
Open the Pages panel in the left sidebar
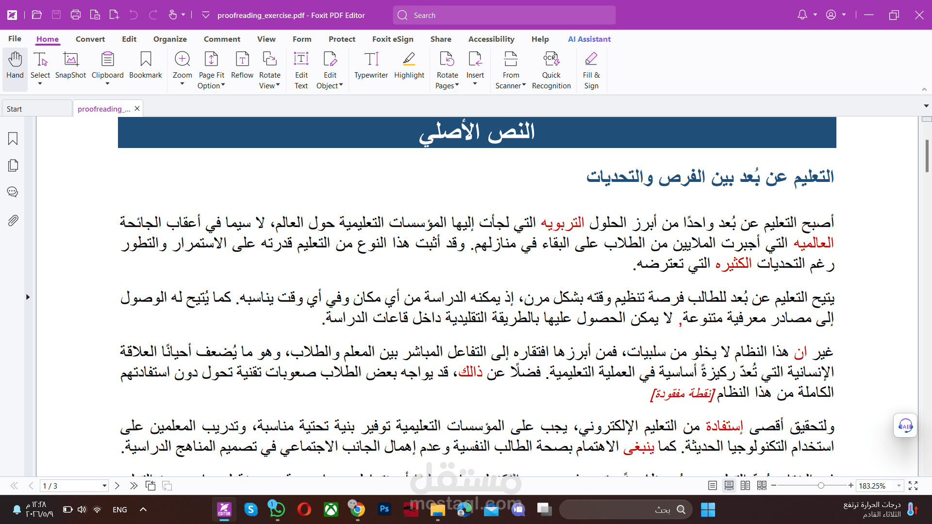pyautogui.click(x=13, y=165)
